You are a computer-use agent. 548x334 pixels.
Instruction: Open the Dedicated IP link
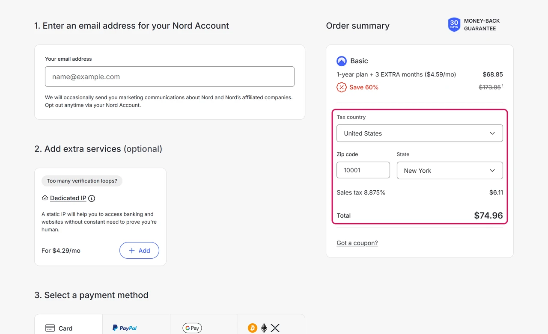[68, 198]
